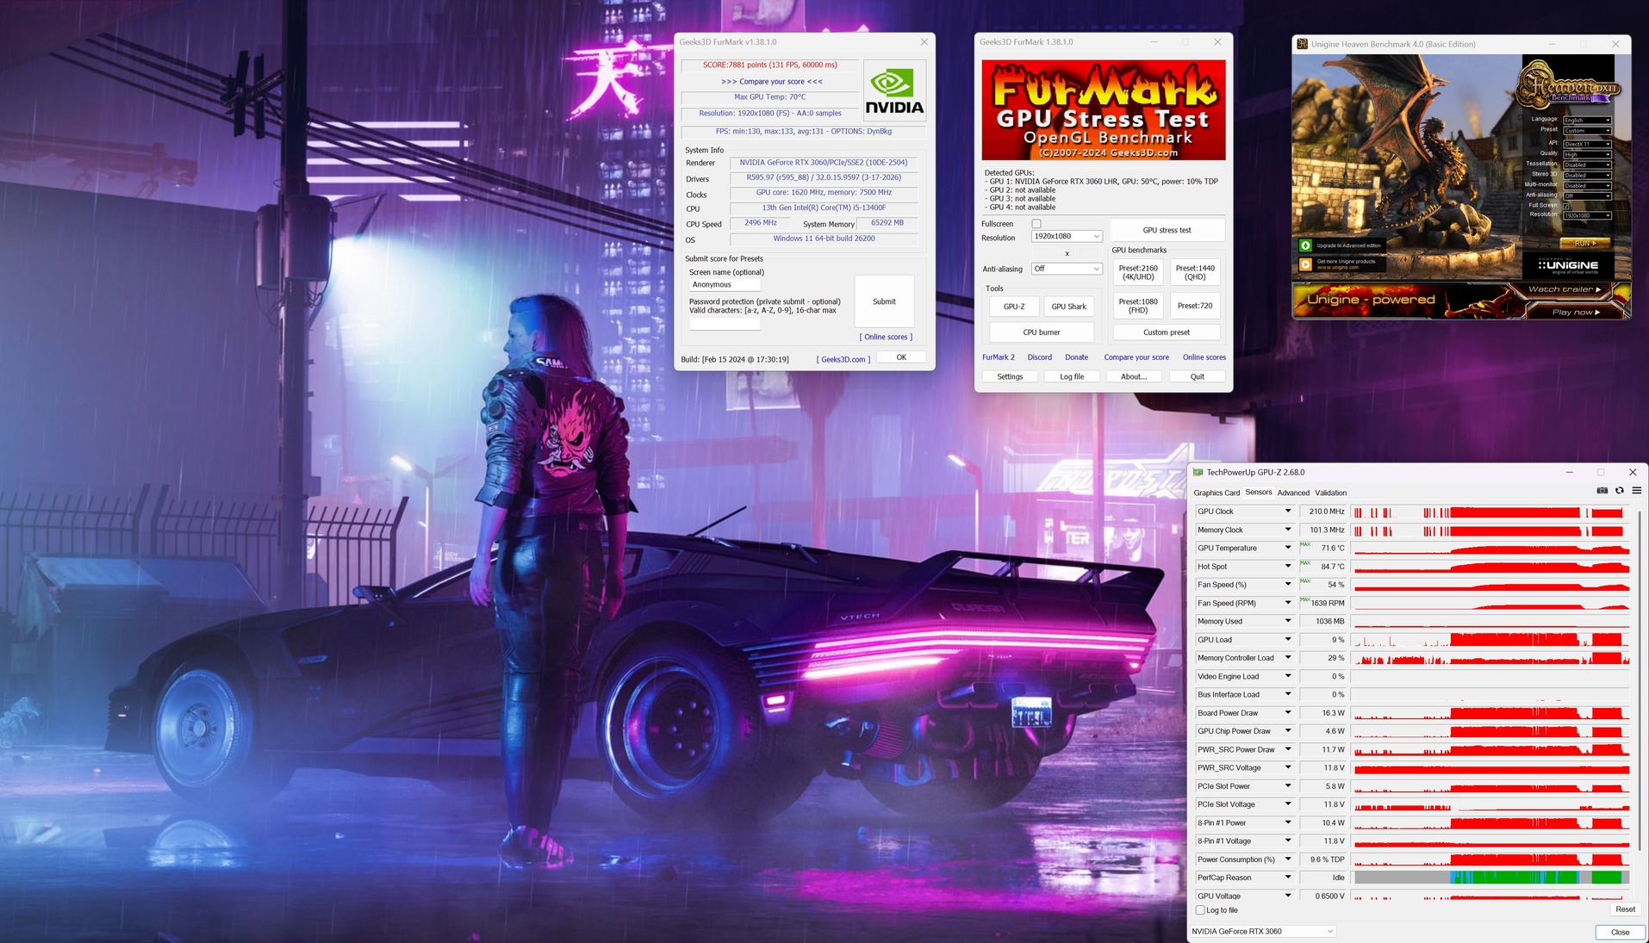Toggle Full Screen checkbox in Heaven Benchmark
This screenshot has width=1649, height=943.
1567,205
